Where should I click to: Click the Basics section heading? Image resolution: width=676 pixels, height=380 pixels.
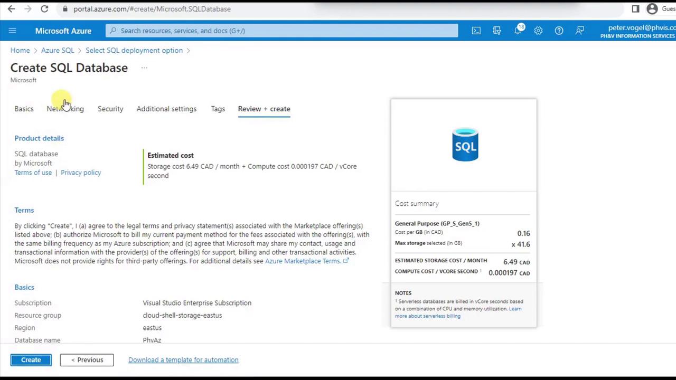tap(24, 287)
